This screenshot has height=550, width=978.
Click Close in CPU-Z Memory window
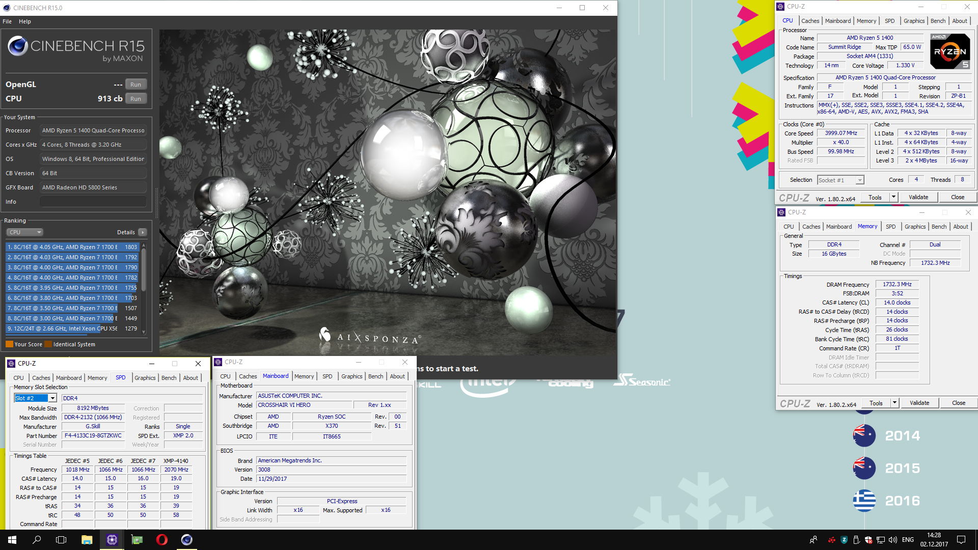click(x=959, y=403)
